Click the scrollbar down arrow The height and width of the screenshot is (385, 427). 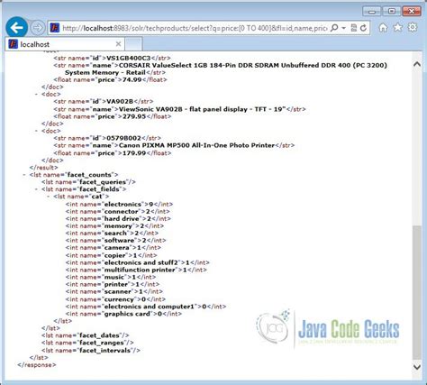[x=417, y=367]
